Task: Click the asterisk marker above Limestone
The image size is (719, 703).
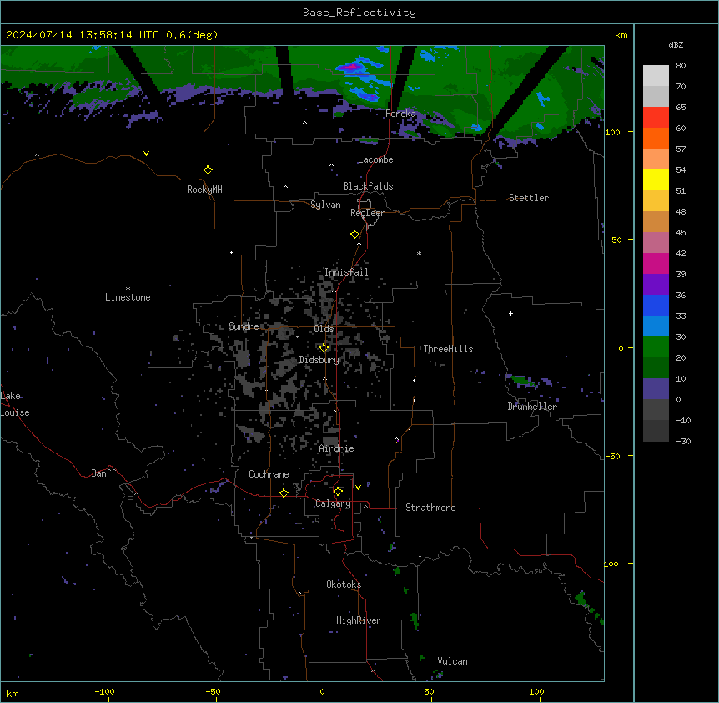Action: tap(128, 289)
